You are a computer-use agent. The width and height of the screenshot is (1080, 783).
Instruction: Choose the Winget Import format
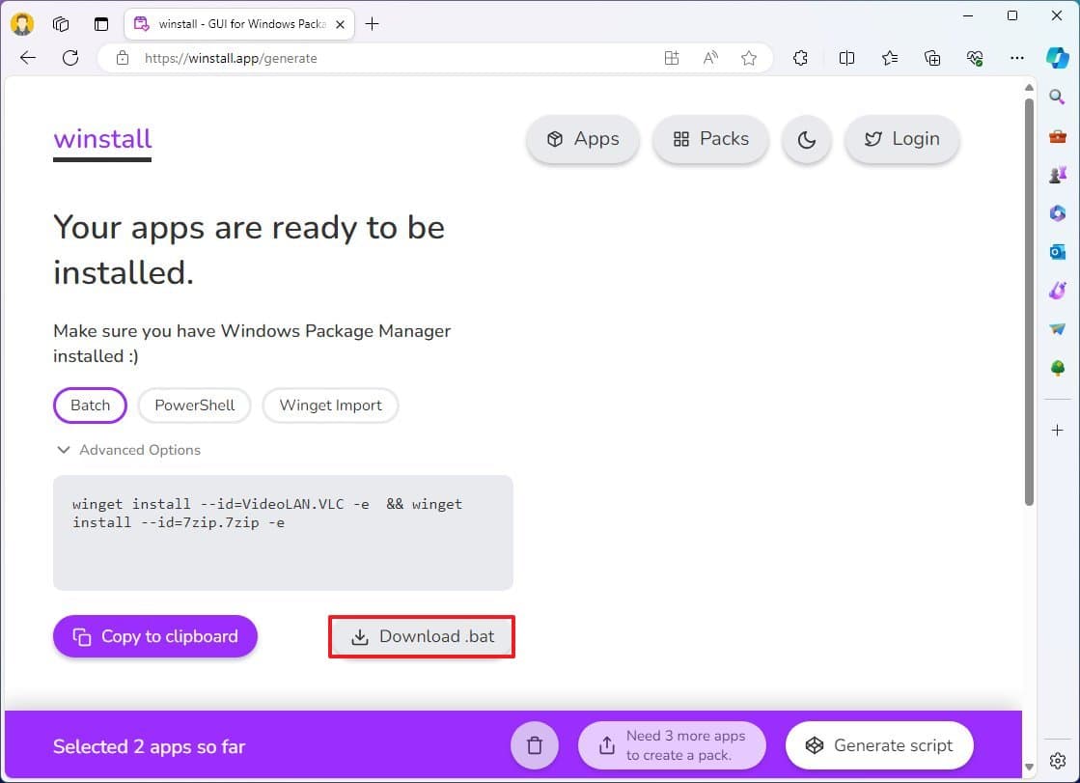pyautogui.click(x=330, y=405)
